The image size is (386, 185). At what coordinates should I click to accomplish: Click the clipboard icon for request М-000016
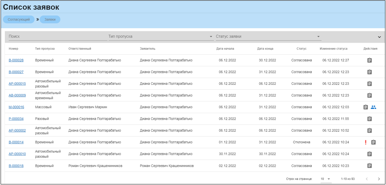click(x=365, y=107)
